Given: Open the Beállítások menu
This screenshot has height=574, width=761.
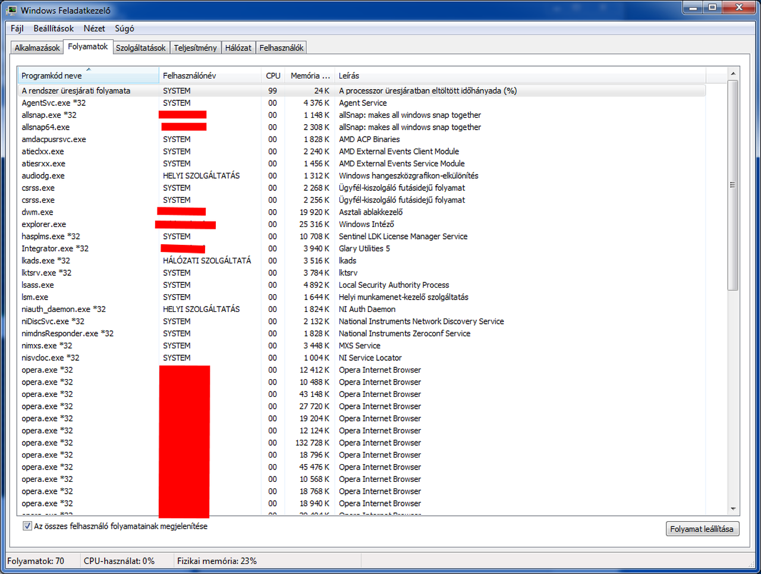Looking at the screenshot, I should pos(54,29).
